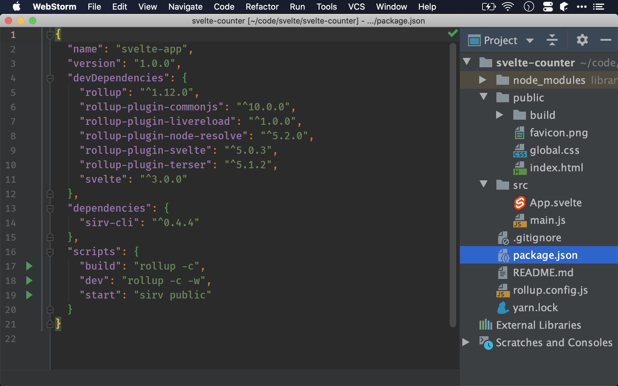Viewport: 618px width, 386px height.
Task: Click the main.js file icon
Action: pos(520,220)
